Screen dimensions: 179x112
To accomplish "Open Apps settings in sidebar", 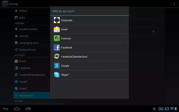I will click(22, 18).
